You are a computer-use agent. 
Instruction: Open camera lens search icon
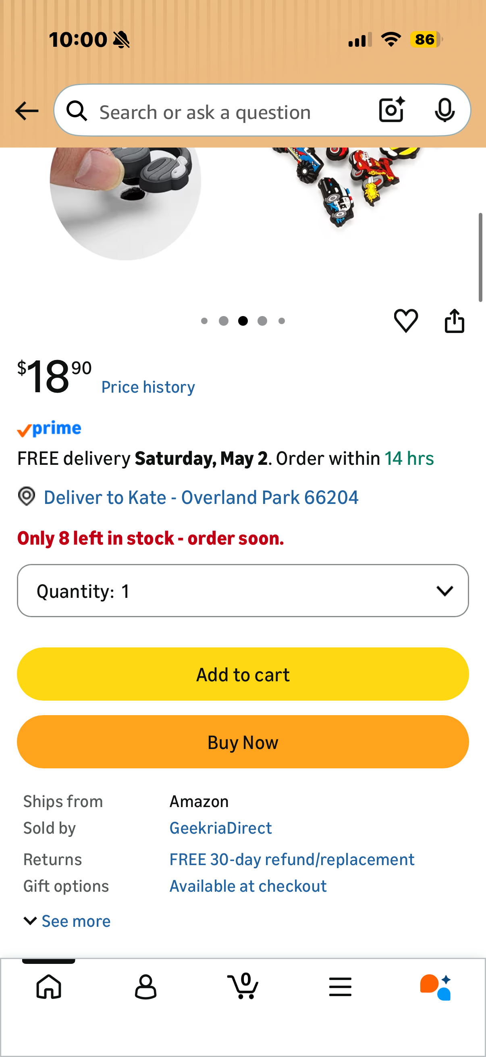392,110
